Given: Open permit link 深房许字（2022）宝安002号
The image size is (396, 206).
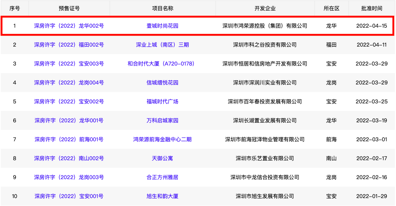Looking at the screenshot, I should click(69, 101).
